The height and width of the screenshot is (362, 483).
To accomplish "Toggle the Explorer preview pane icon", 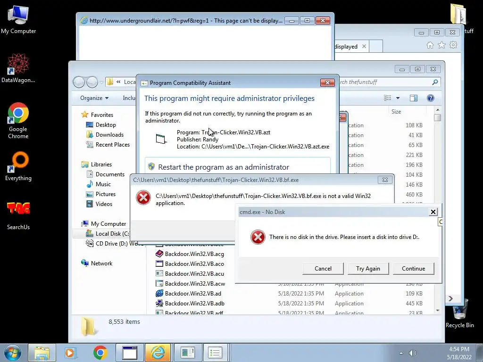I will (x=414, y=98).
